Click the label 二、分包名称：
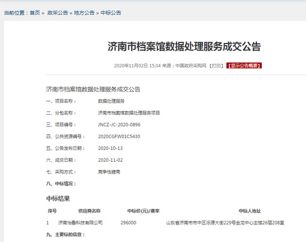Viewport: 306px width, 242px height. click(61, 113)
